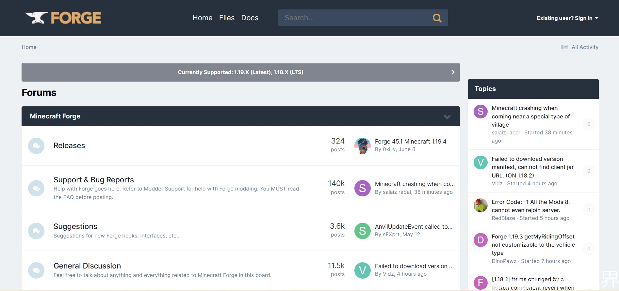The height and width of the screenshot is (291, 619).
Task: Open sidebar topic about crashing near village
Action: [x=531, y=116]
